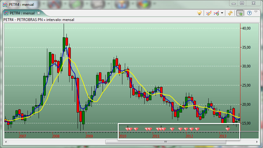Open help with the question mark icon

249,13
